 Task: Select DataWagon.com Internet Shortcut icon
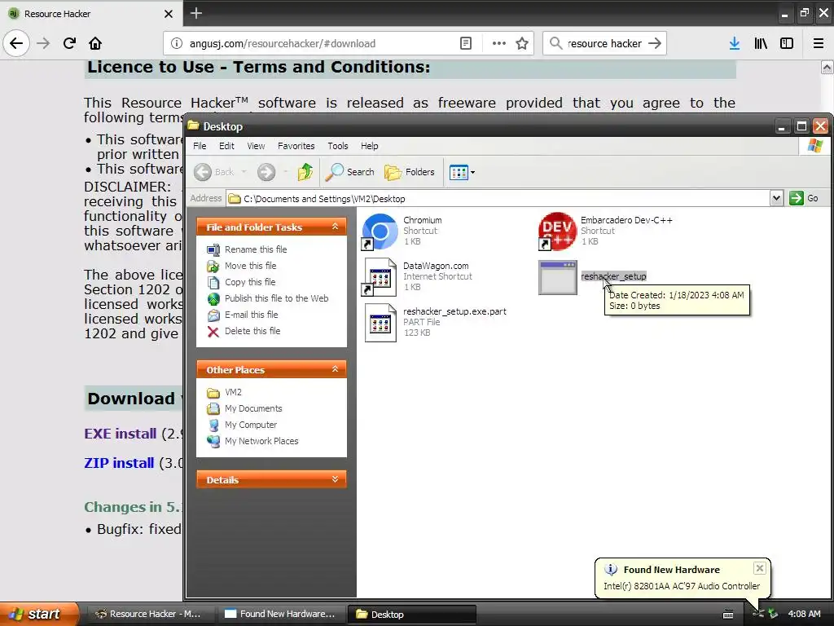tap(380, 277)
